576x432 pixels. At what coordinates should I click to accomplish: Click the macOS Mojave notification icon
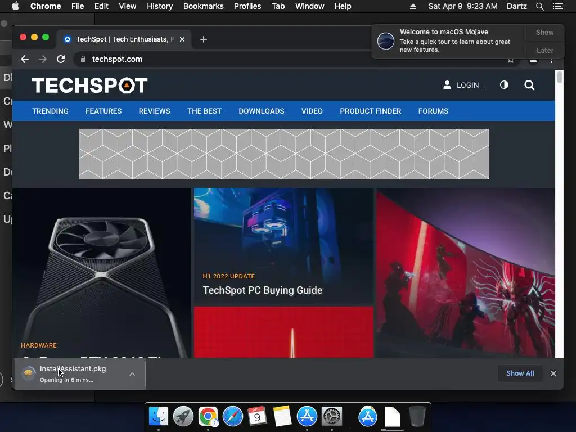pos(386,40)
